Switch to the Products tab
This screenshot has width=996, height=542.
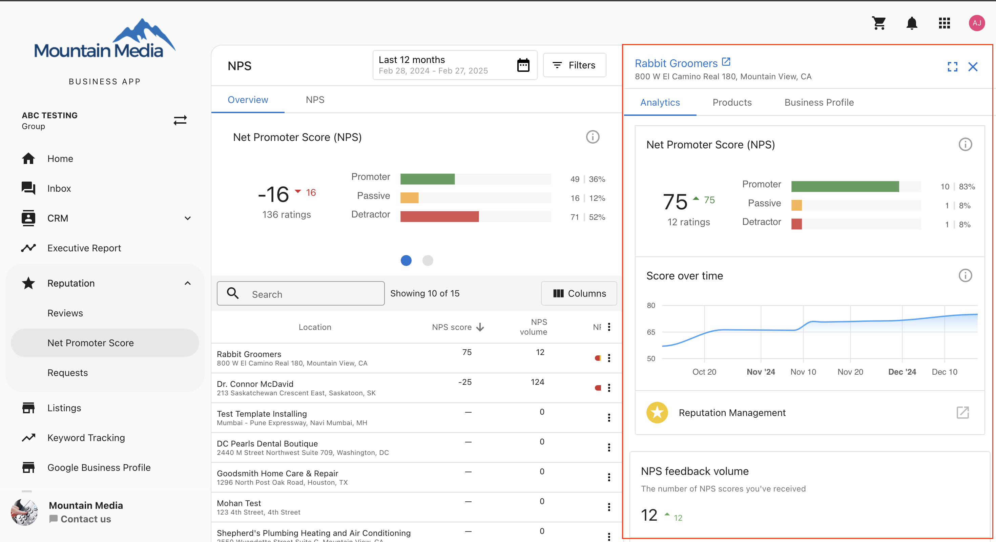[x=732, y=102]
